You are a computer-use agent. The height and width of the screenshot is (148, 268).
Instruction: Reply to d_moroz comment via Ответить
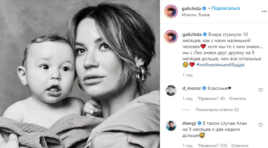(237, 99)
